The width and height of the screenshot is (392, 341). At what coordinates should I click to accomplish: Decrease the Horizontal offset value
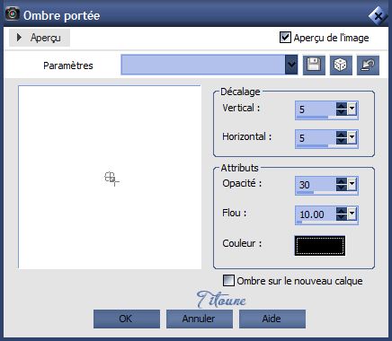click(342, 141)
